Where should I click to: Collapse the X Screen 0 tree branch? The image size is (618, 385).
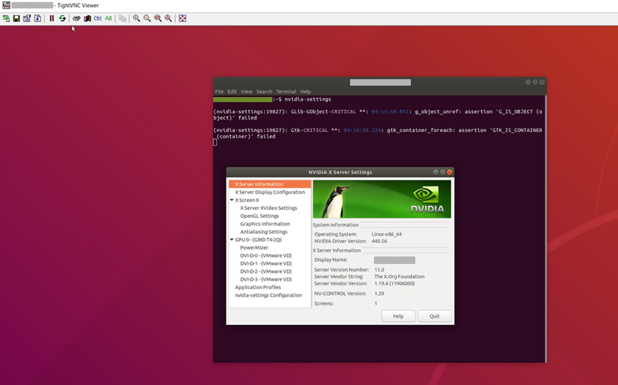[231, 200]
